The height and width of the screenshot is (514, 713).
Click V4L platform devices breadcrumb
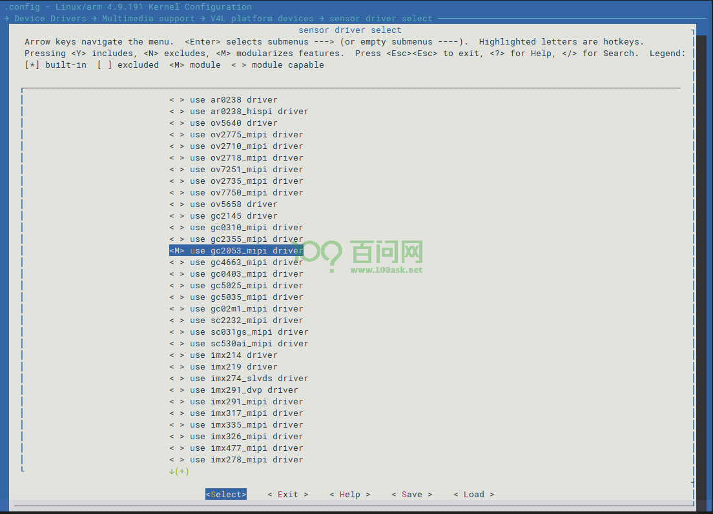[x=262, y=19]
